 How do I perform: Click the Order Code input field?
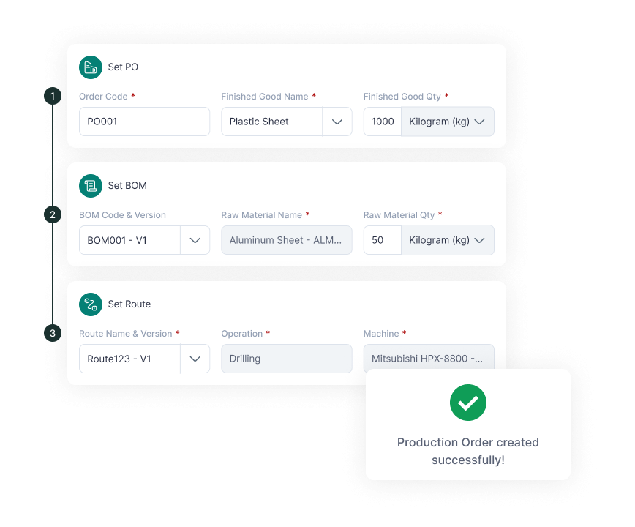[x=144, y=122]
